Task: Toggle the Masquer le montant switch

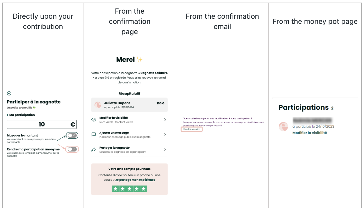Action: point(72,136)
